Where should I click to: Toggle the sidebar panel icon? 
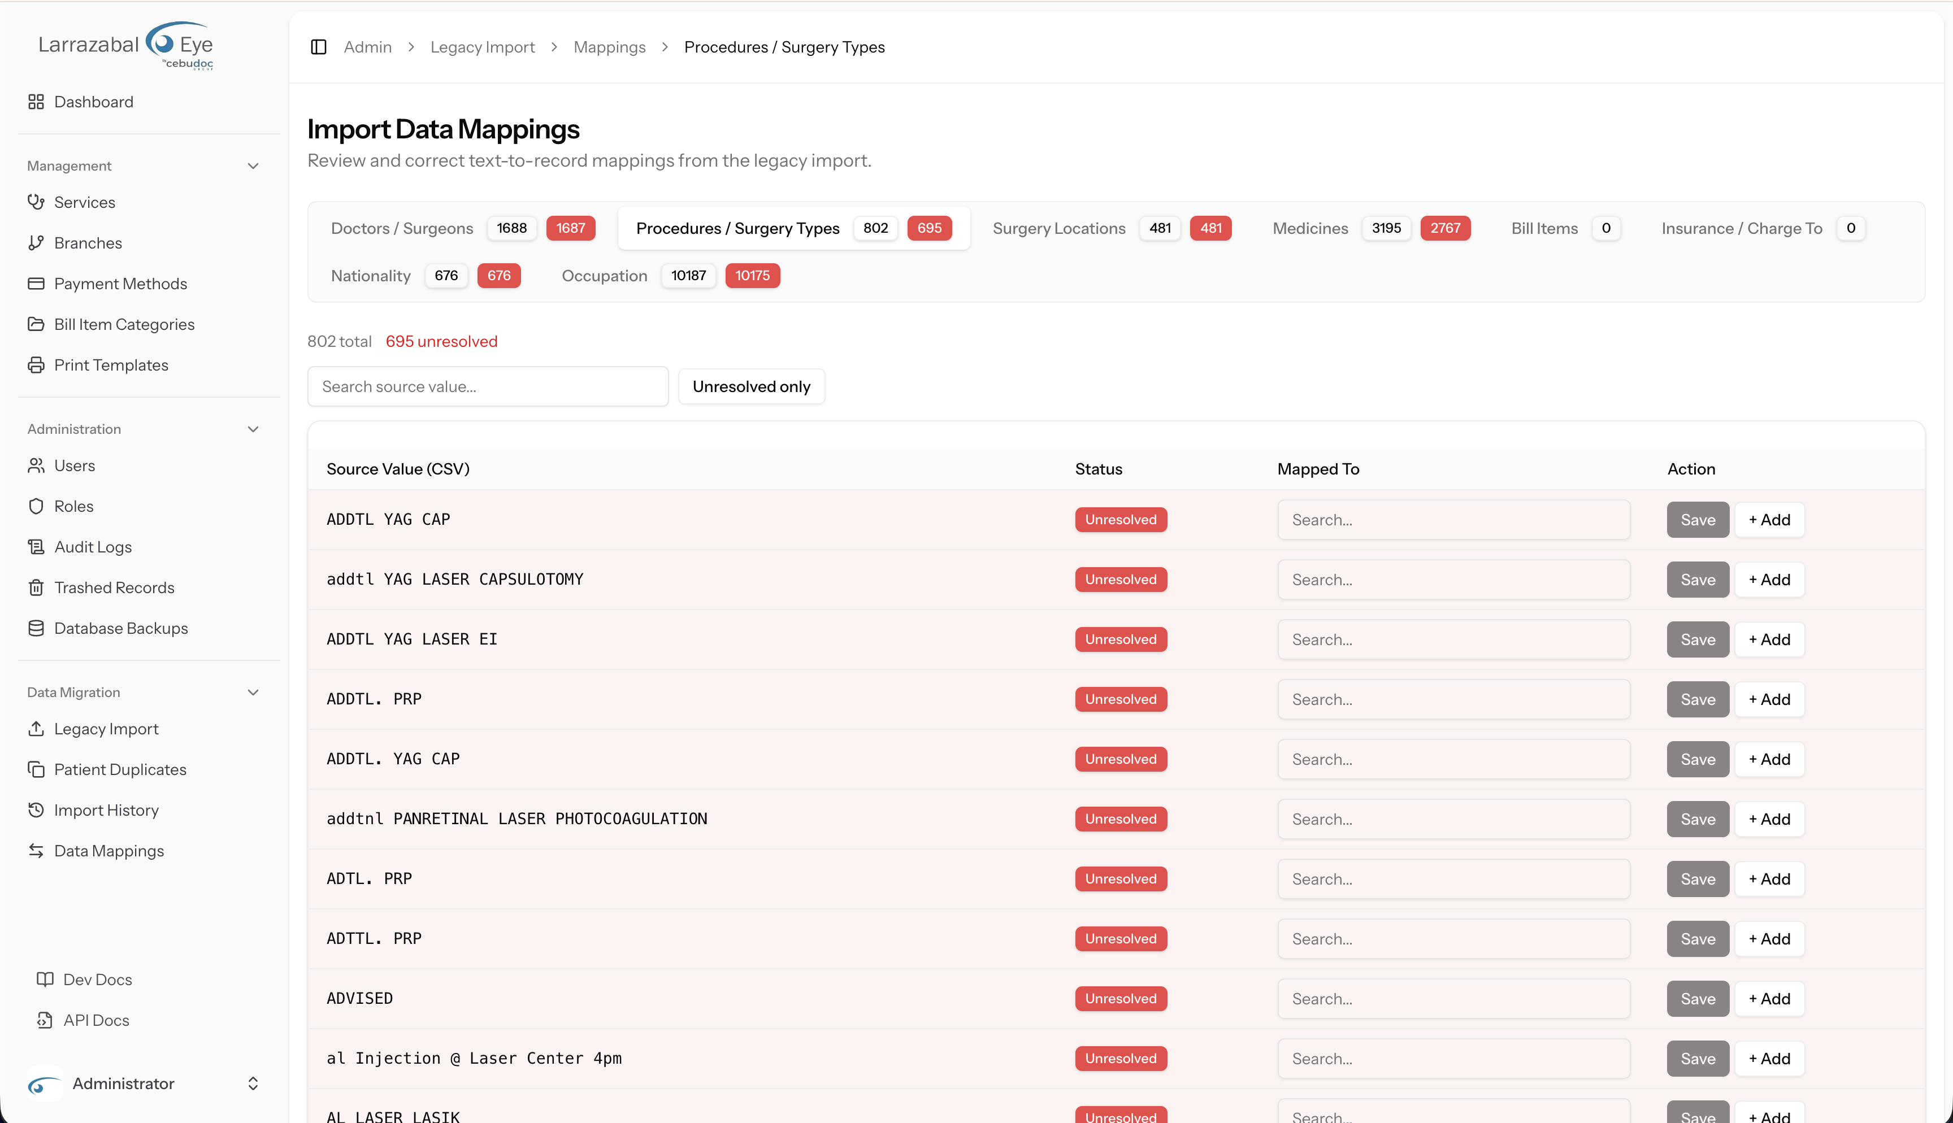(x=319, y=47)
